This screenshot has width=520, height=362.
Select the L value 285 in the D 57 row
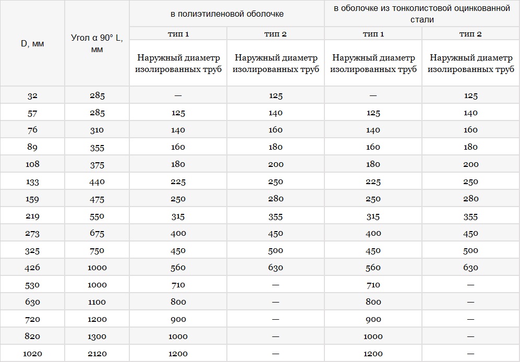[x=97, y=113]
